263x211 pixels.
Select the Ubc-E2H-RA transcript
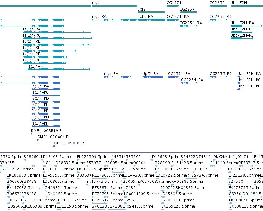coord(247,26)
